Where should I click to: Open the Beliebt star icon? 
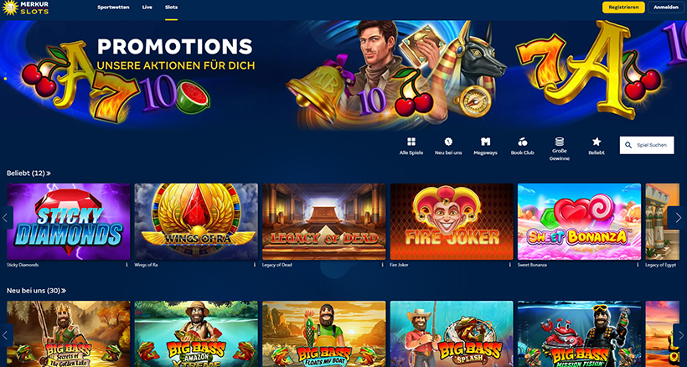(x=597, y=142)
